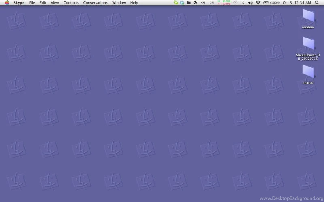Open the Window menu
The height and width of the screenshot is (202, 324).
pos(119,2)
